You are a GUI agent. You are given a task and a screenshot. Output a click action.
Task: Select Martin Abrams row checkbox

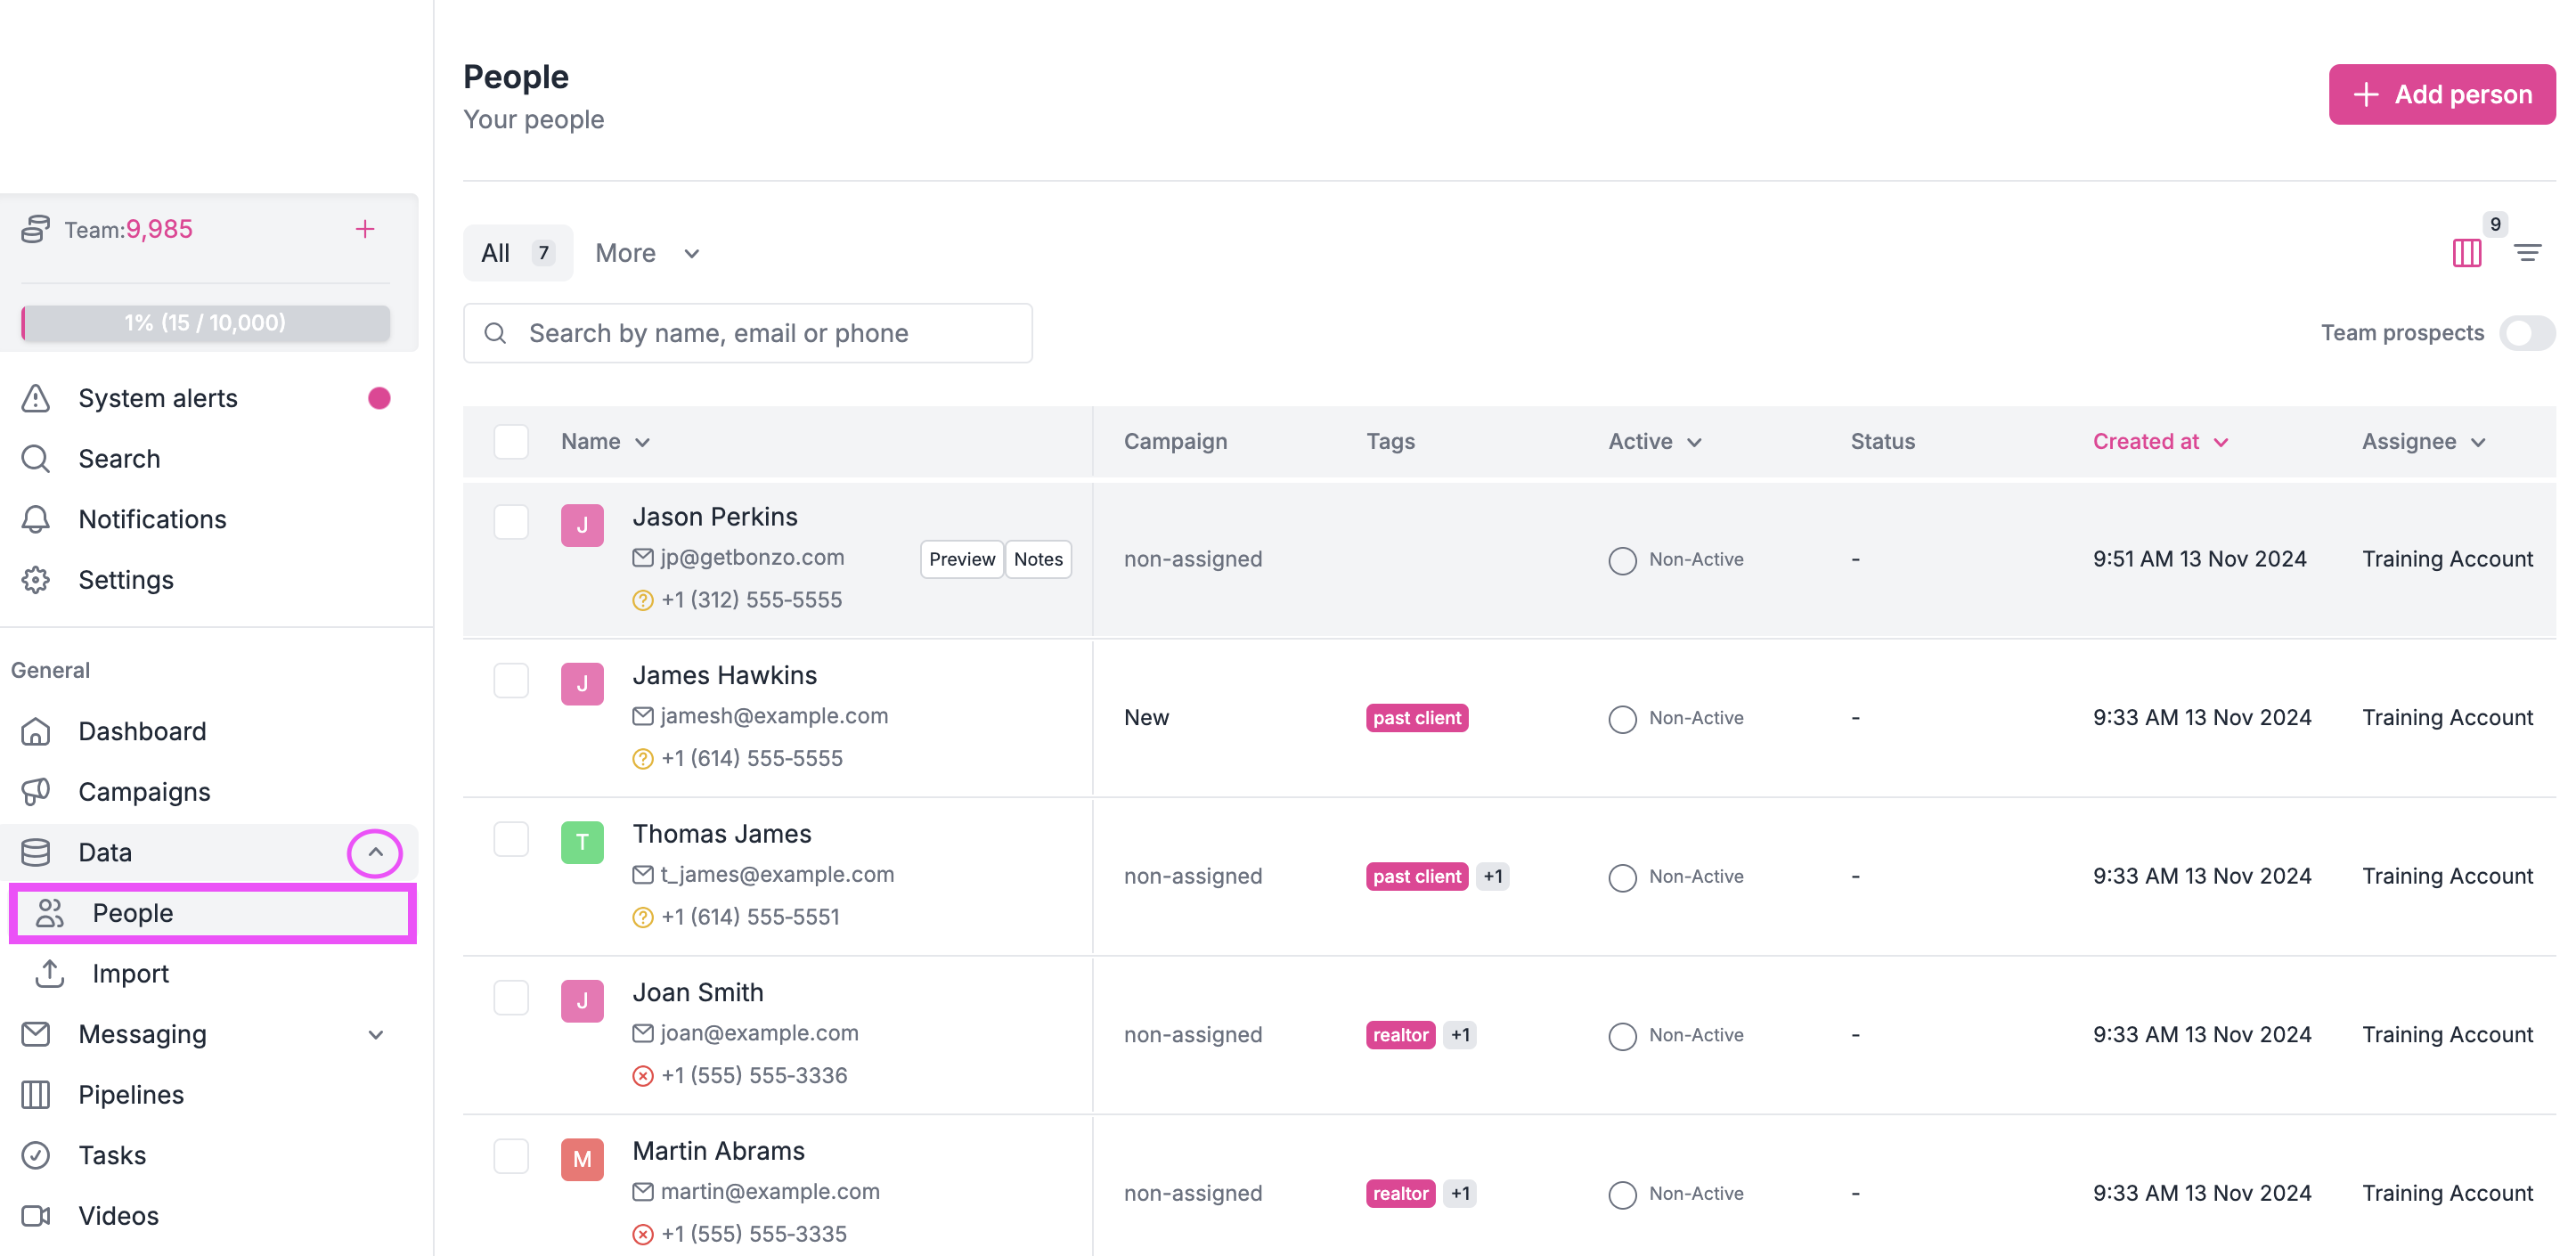click(x=511, y=1156)
